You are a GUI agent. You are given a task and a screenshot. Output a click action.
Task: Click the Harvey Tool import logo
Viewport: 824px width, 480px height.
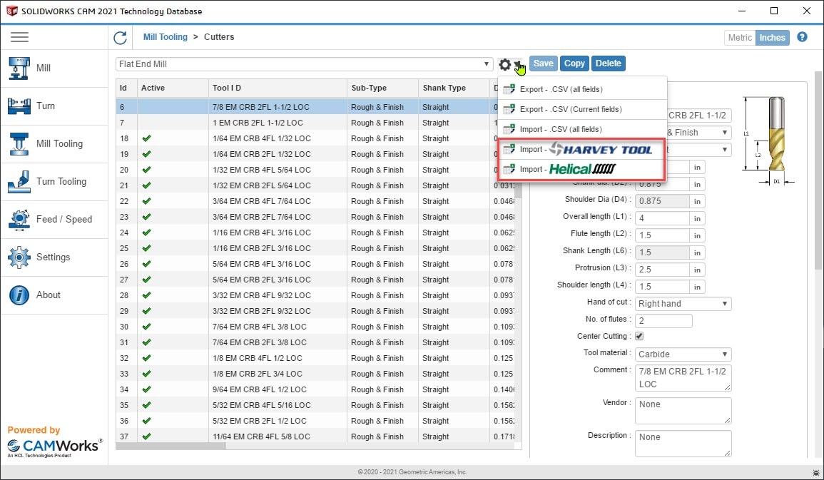click(601, 150)
